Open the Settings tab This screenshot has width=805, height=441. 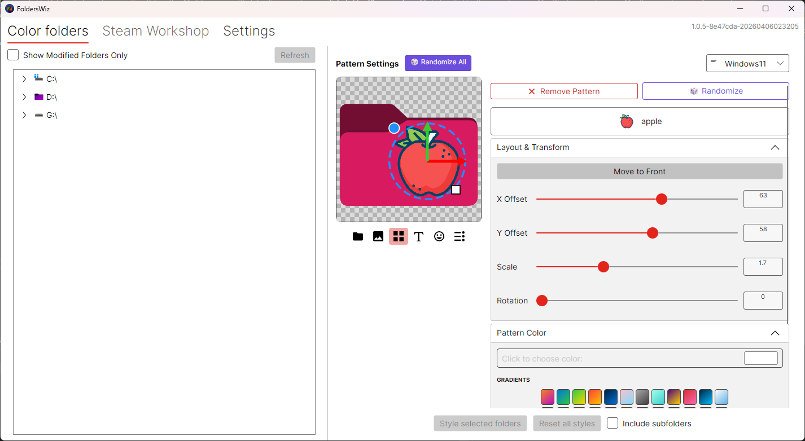249,31
